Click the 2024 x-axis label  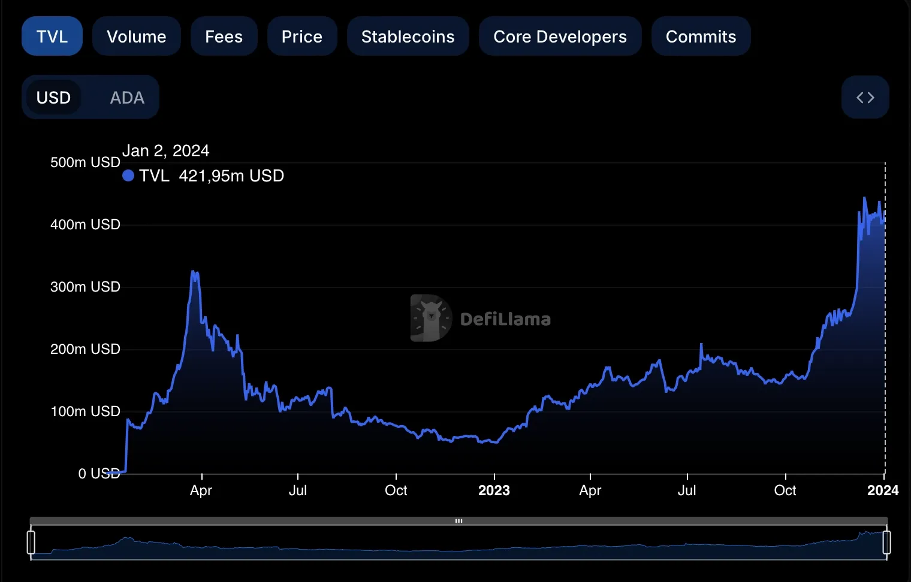[x=883, y=490]
